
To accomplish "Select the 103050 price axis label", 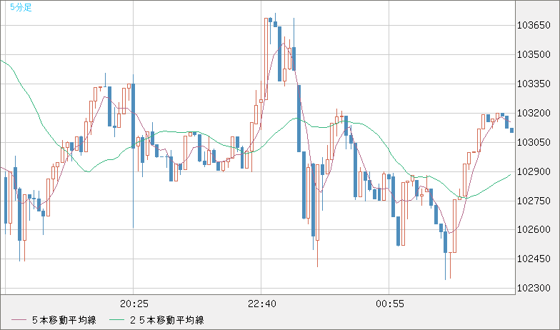I will 534,143.
